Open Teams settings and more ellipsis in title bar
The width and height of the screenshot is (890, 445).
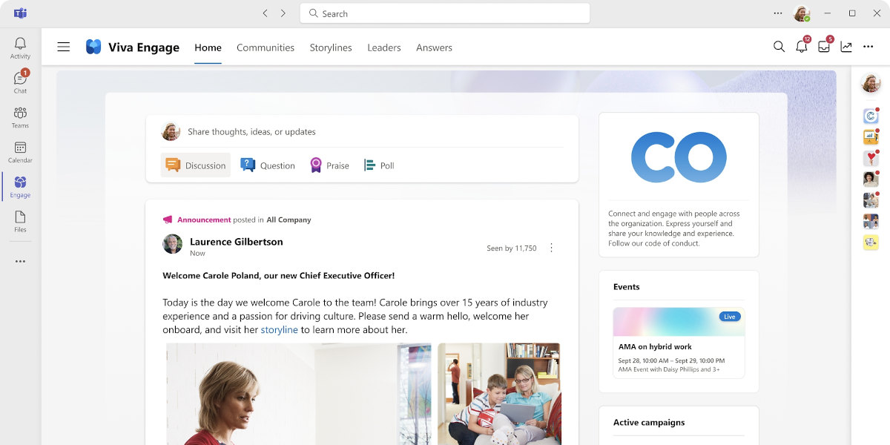coord(778,13)
